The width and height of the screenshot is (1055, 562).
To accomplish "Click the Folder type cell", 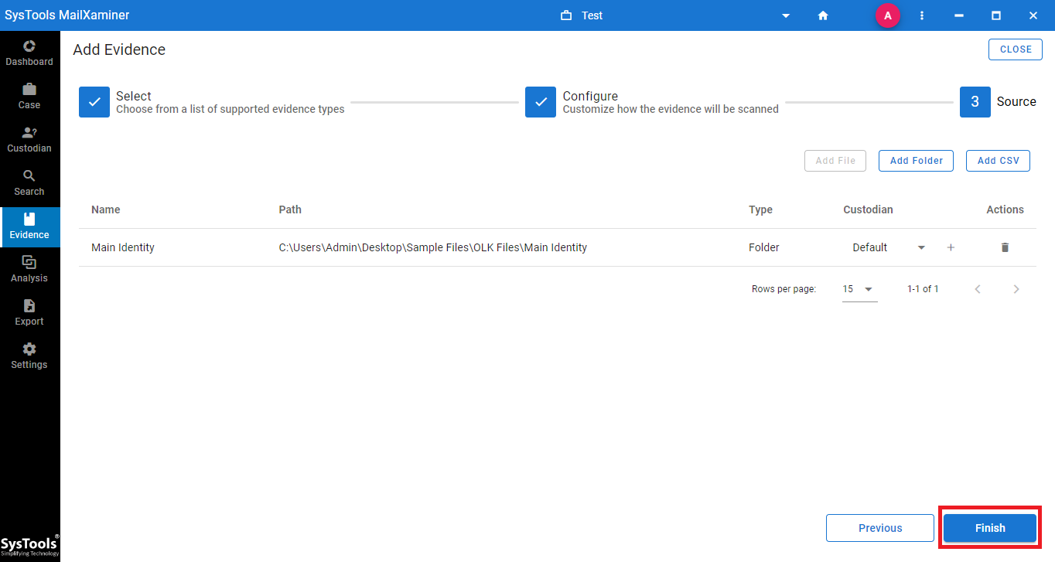I will tap(764, 247).
